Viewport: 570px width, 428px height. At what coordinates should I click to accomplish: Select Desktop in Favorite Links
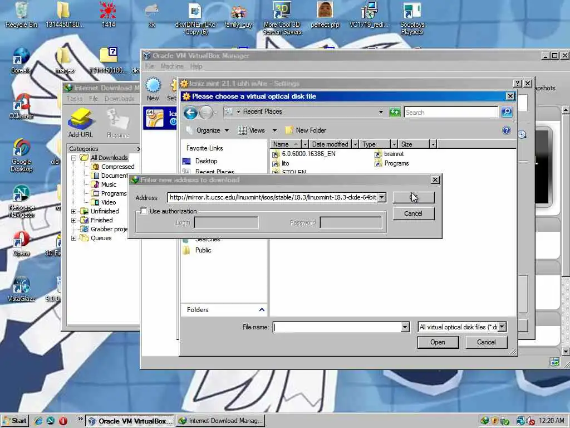pos(206,161)
